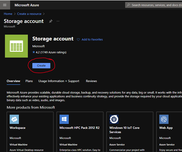Screen dimensions: 182x152
Task: Click the Microsoft Azure portal title
Action: coord(27,5)
